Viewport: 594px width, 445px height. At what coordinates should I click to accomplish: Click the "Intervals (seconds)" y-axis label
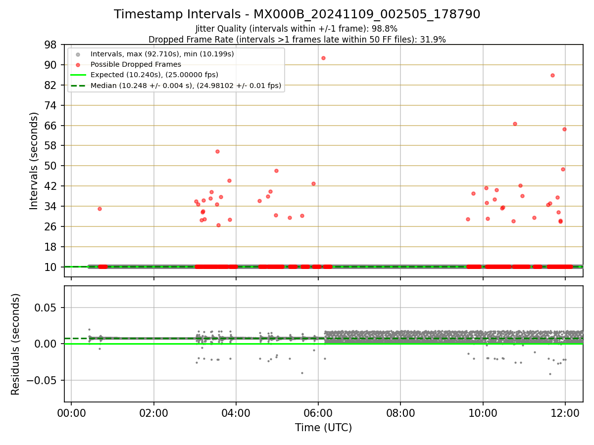34,161
